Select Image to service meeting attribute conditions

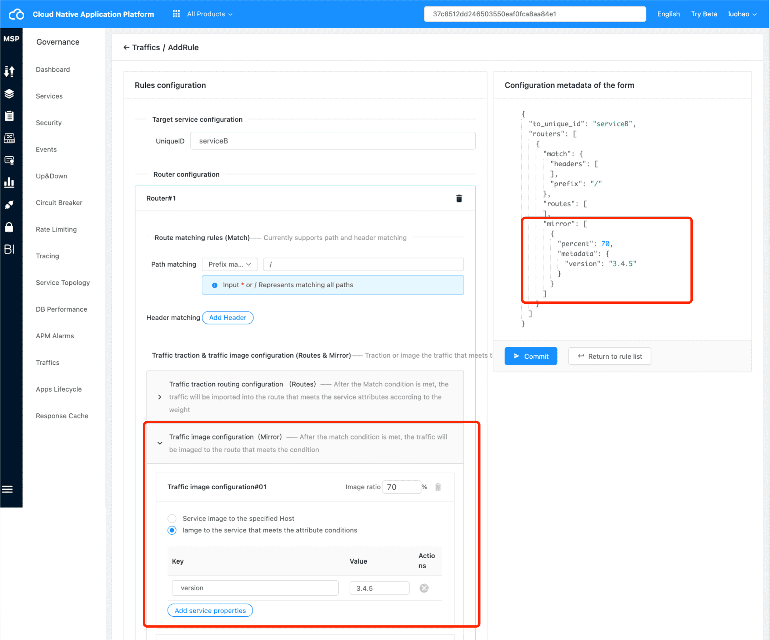pos(172,530)
